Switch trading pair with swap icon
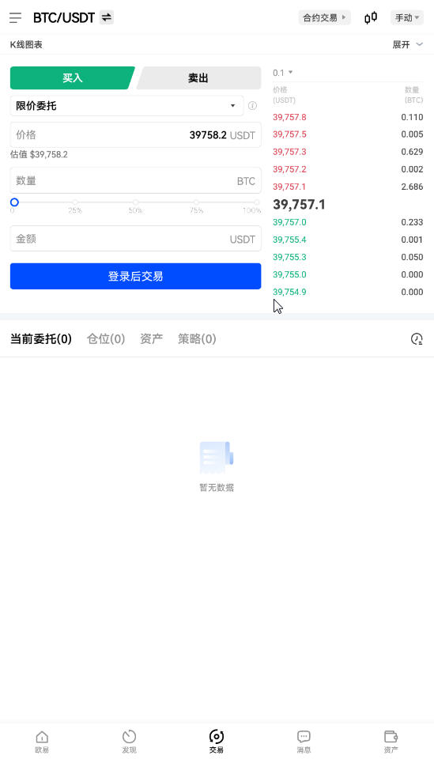The image size is (434, 759). pos(107,17)
